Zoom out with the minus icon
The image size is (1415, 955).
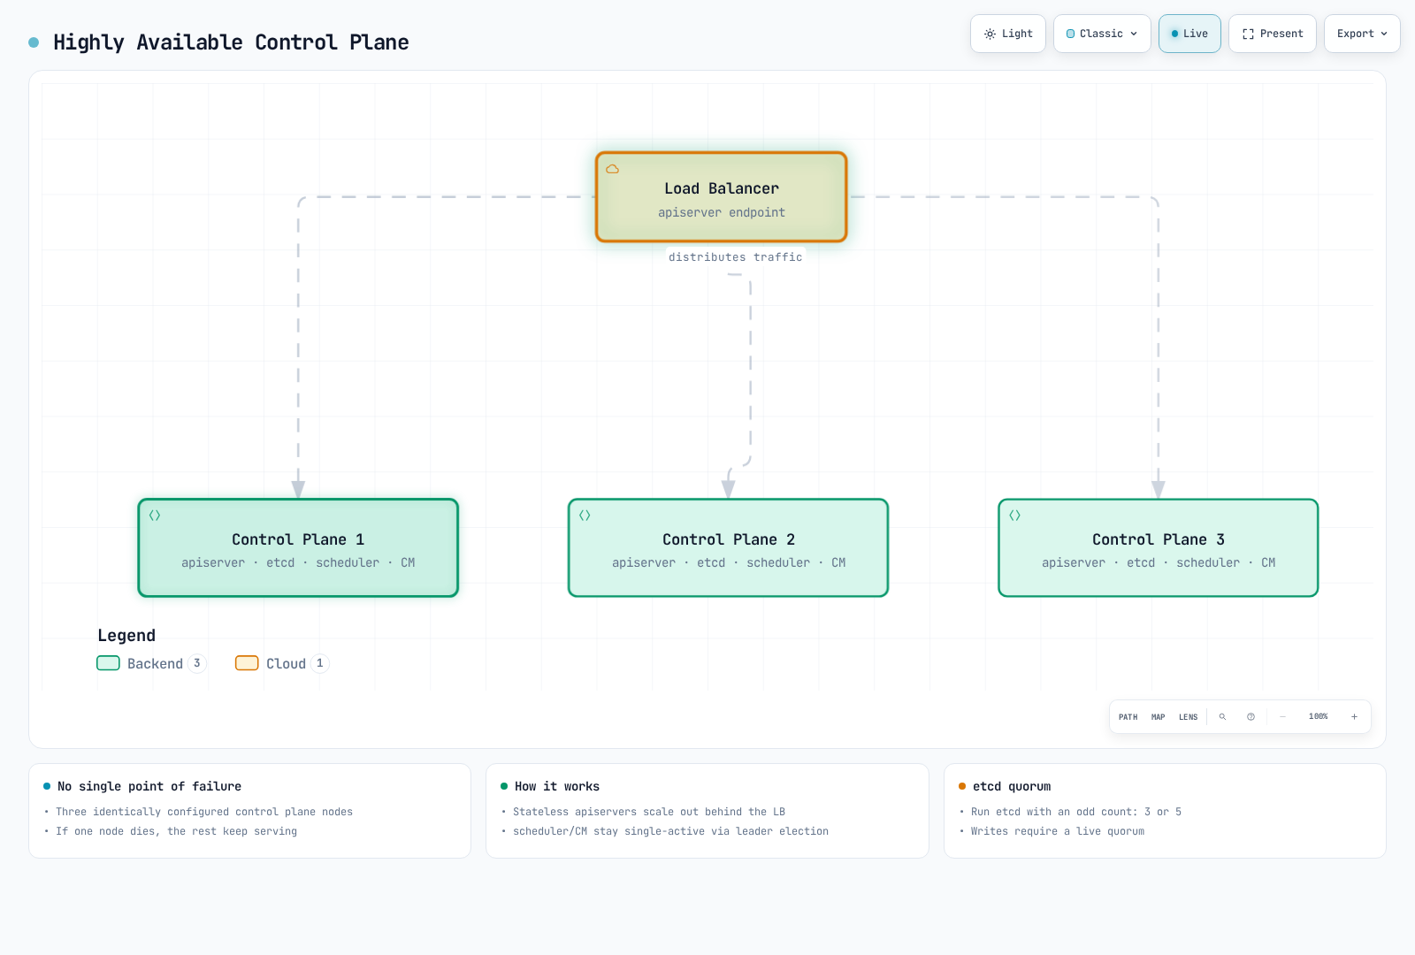click(x=1282, y=717)
